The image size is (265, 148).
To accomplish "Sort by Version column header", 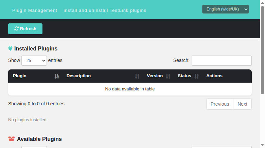I will 158,76.
